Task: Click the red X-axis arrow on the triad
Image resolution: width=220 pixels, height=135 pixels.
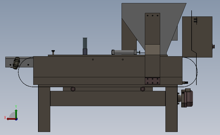Action: pos(11,119)
